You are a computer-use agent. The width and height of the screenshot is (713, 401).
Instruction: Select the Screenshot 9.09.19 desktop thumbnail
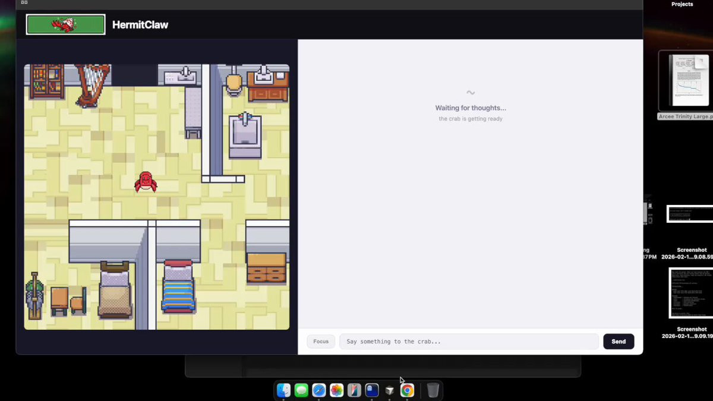point(691,292)
